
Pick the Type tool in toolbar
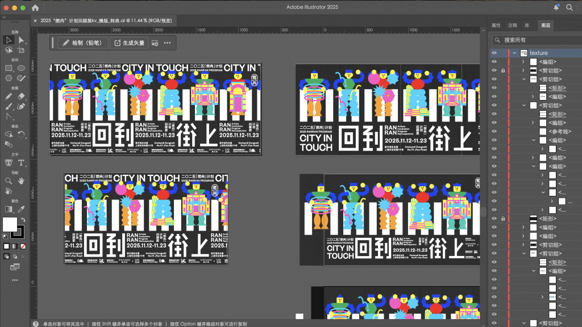point(22,163)
